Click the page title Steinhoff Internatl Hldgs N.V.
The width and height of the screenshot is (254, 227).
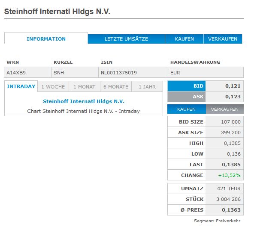click(x=57, y=12)
